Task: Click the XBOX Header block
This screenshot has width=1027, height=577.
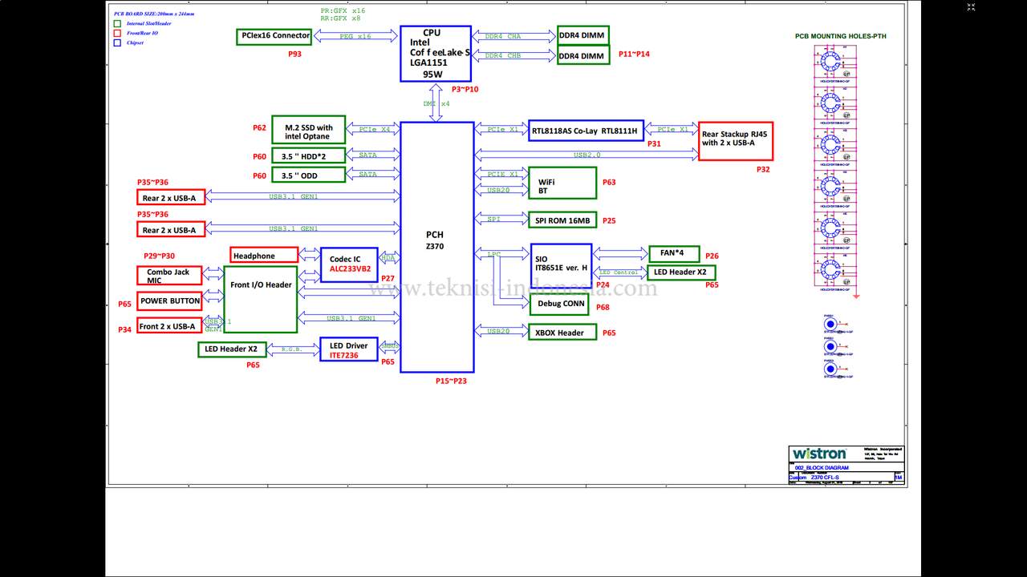Action: coord(562,333)
